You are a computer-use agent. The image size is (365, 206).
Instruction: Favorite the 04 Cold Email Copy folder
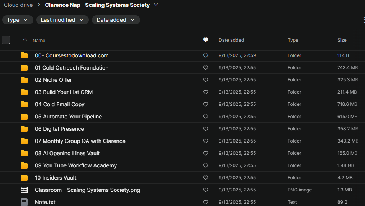(206, 104)
